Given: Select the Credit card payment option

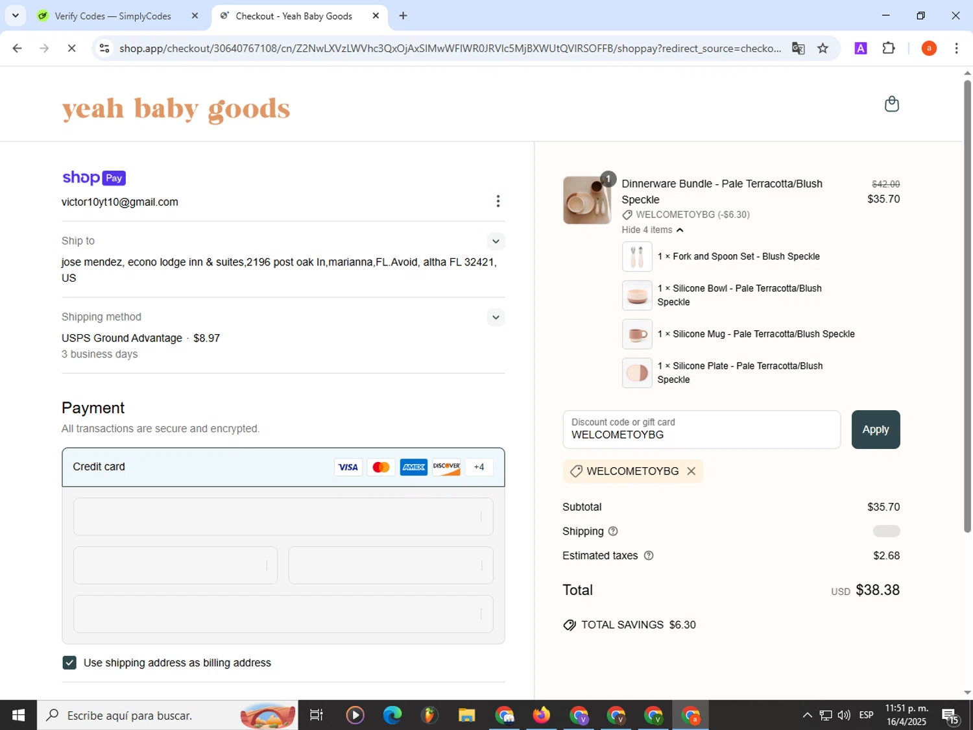Looking at the screenshot, I should click(283, 467).
